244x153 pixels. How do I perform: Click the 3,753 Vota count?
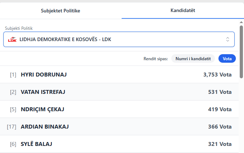217,75
